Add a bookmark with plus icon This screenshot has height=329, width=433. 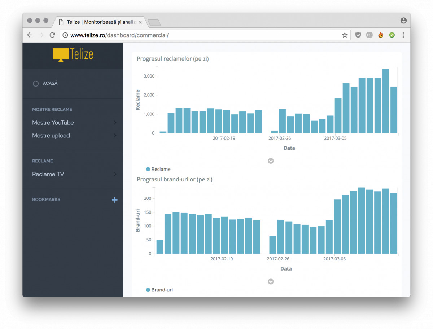coord(114,200)
